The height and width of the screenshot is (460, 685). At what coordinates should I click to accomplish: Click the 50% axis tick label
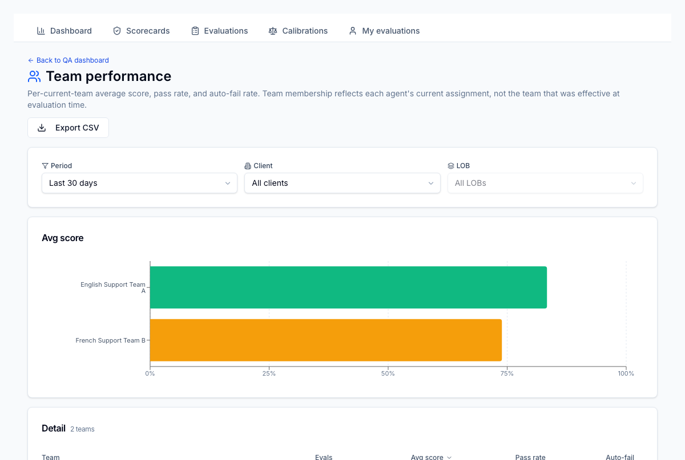click(x=388, y=373)
